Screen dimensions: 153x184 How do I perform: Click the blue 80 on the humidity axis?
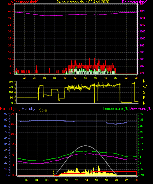click(x=6, y=126)
